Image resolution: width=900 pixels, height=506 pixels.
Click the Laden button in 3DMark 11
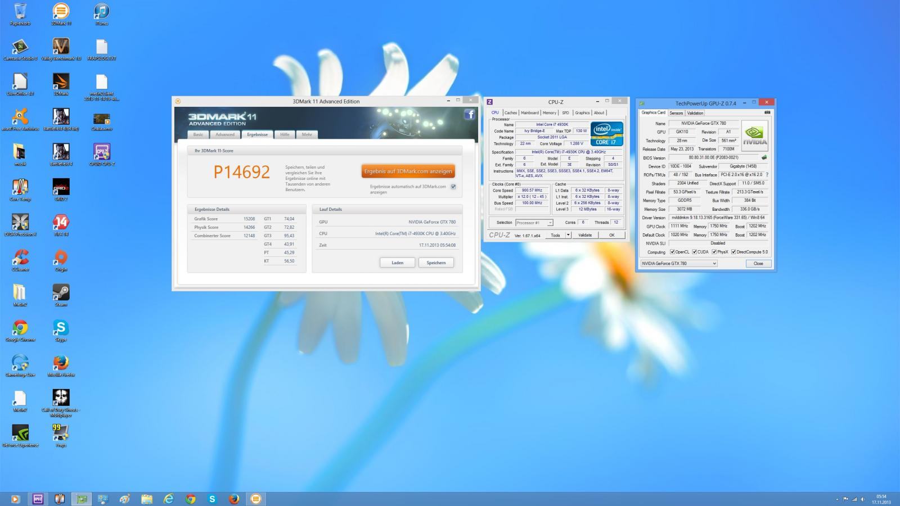coord(398,263)
